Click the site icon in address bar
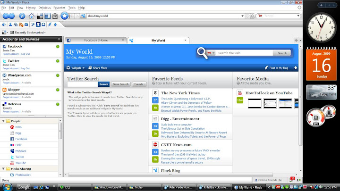This screenshot has width=340, height=191. 83,16
